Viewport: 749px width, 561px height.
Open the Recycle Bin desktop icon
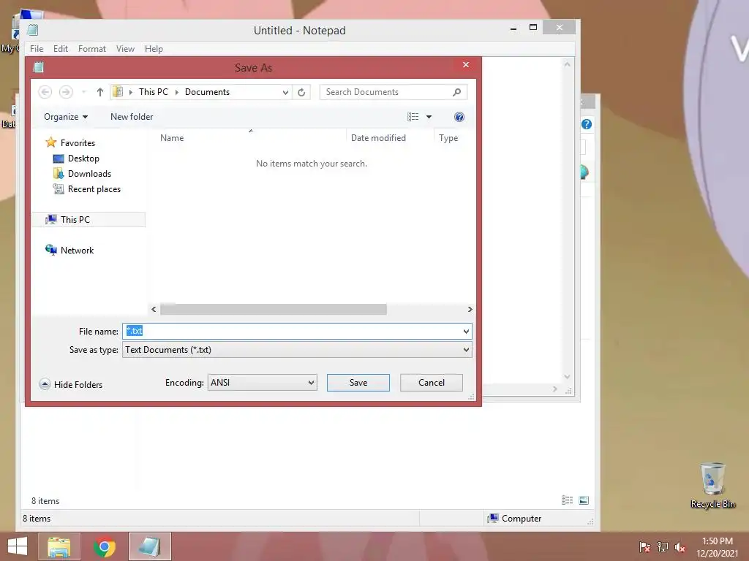coord(712,486)
